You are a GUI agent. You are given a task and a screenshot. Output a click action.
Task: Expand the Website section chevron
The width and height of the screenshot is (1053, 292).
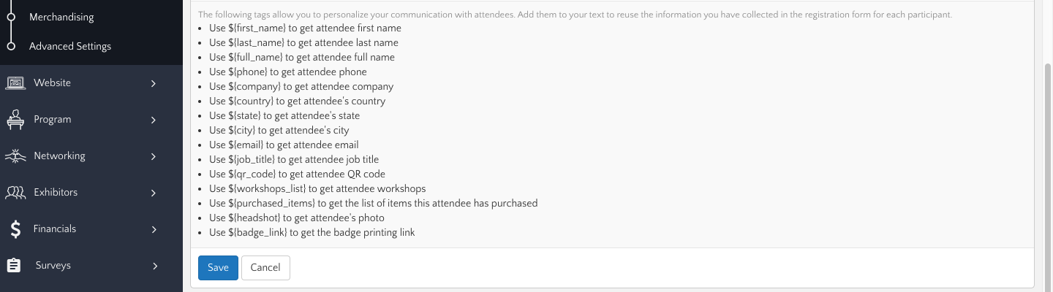pos(154,83)
